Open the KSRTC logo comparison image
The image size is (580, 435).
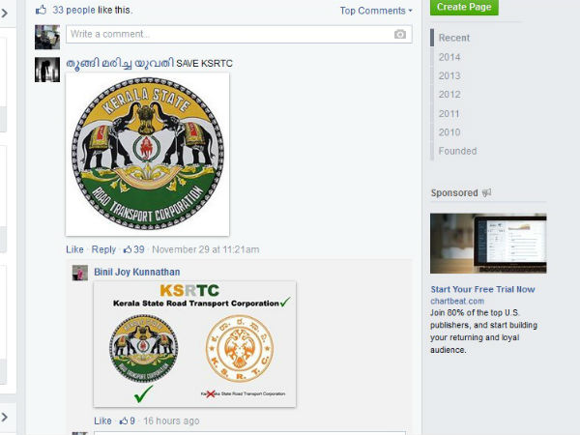tap(195, 343)
